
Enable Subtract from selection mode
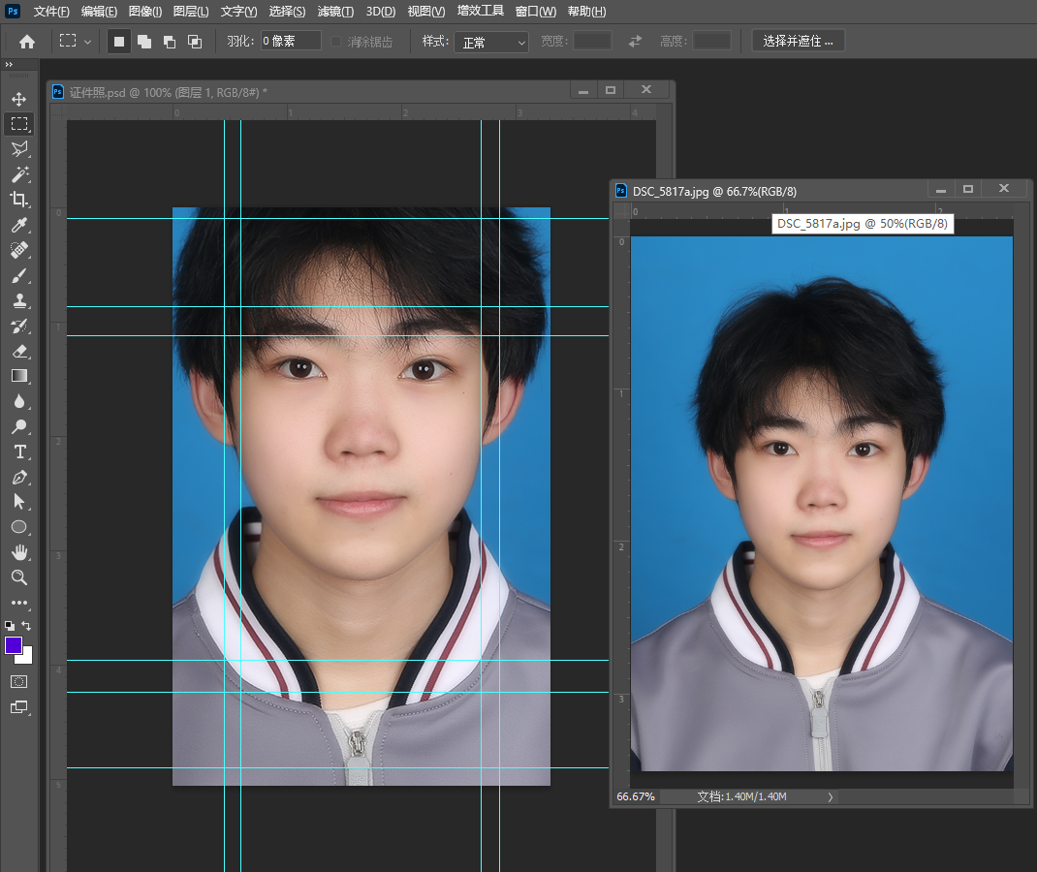(169, 42)
